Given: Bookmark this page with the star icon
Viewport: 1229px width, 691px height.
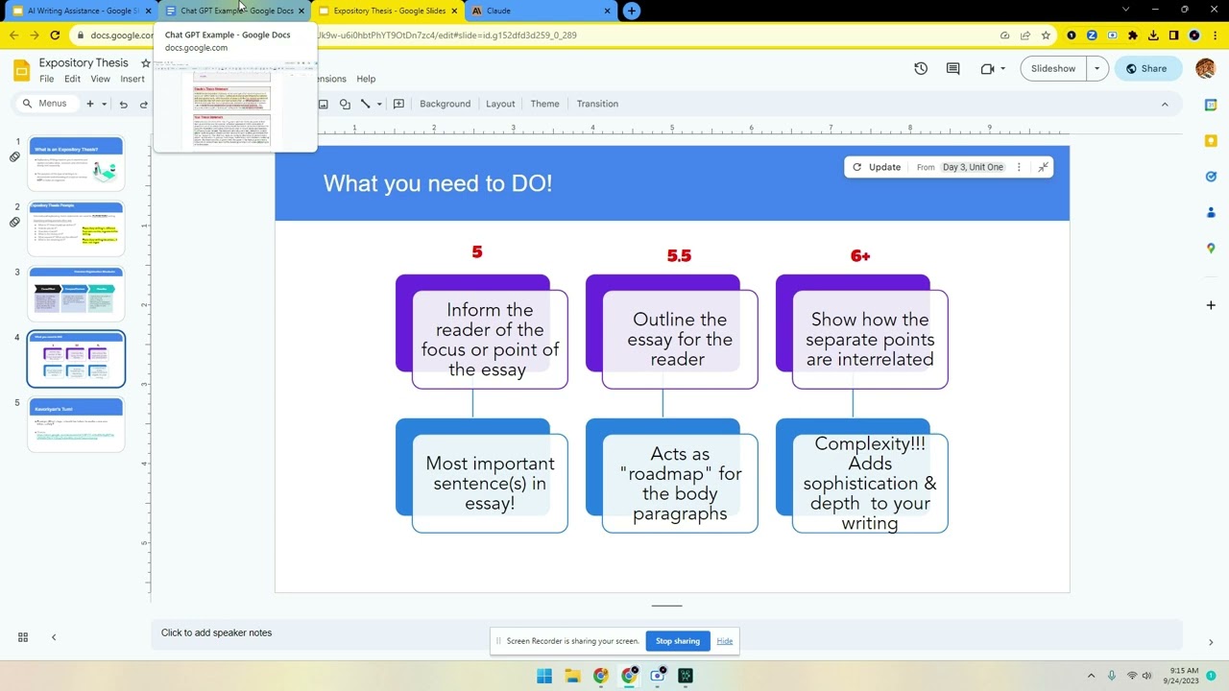Looking at the screenshot, I should click(1046, 36).
